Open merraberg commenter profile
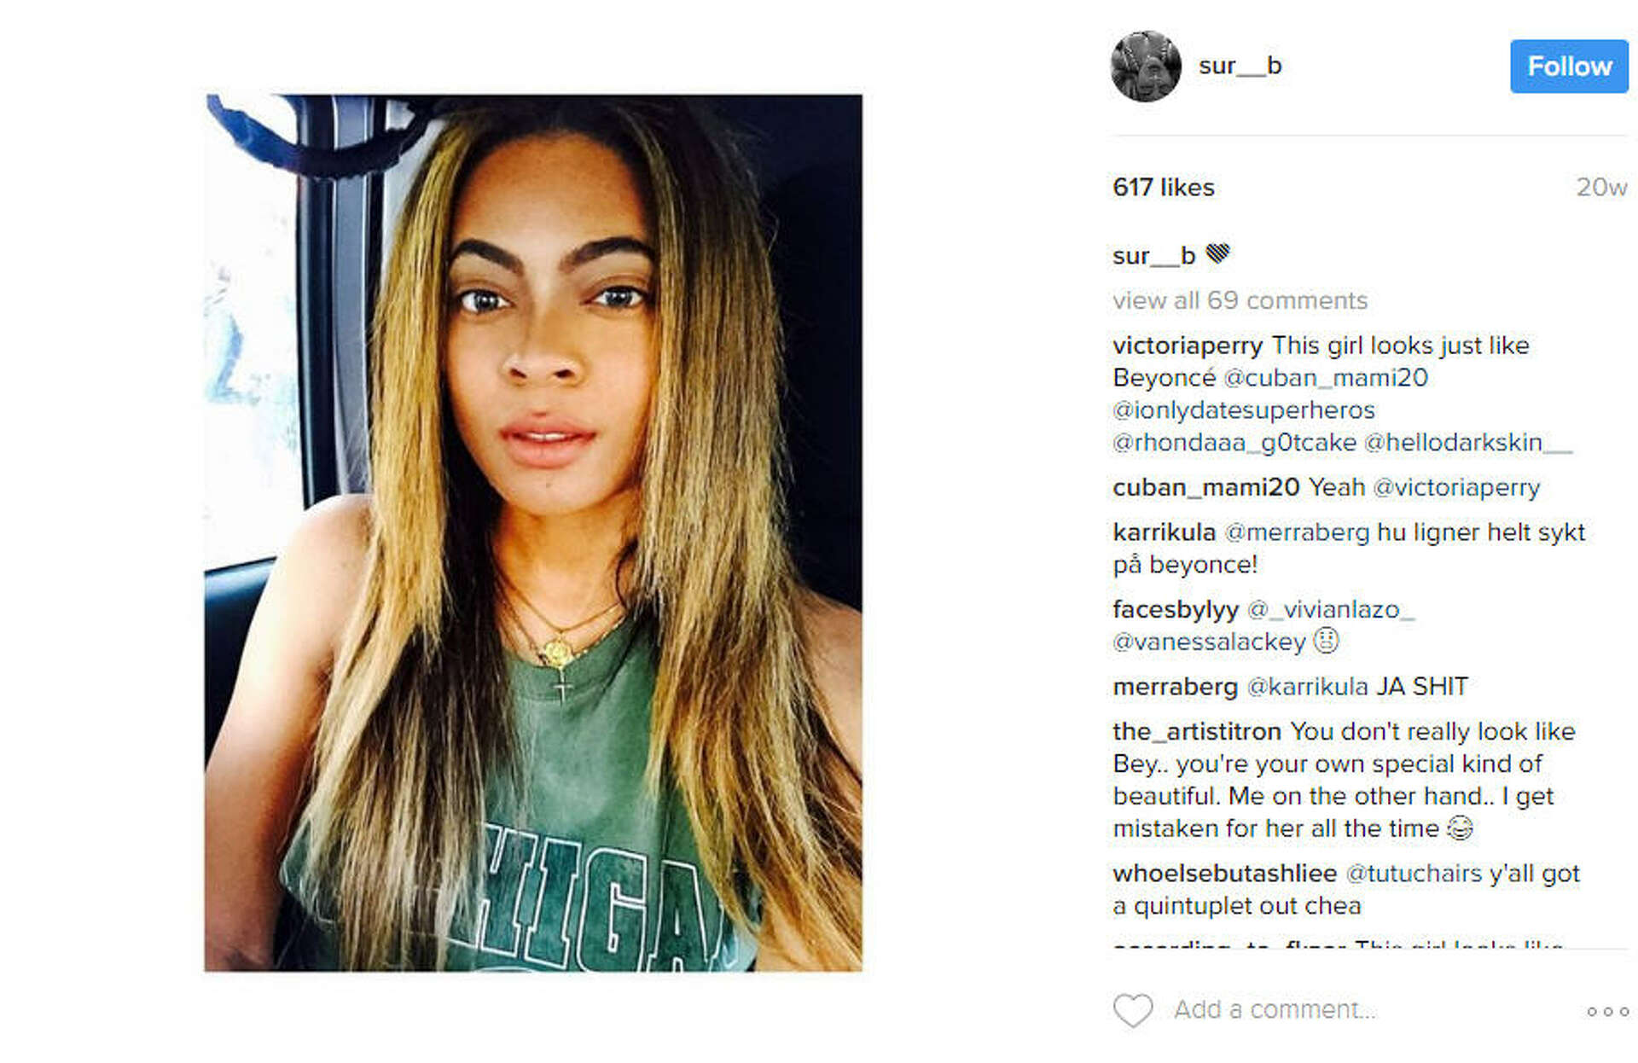 [1175, 687]
